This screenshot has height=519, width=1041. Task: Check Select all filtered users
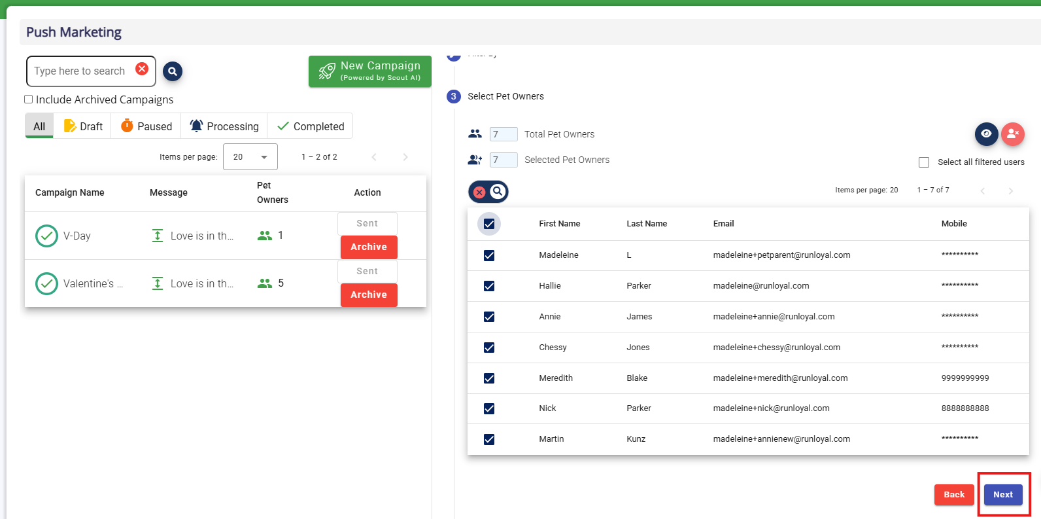click(x=924, y=162)
